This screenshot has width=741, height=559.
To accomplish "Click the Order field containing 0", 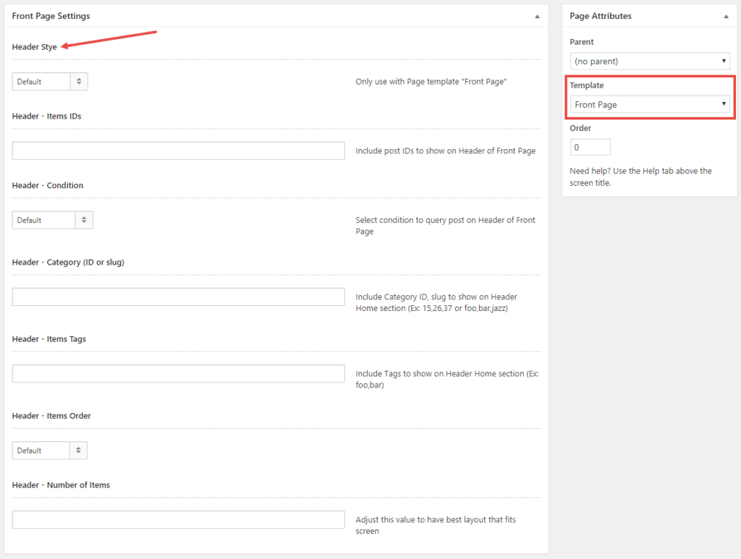I will [590, 148].
